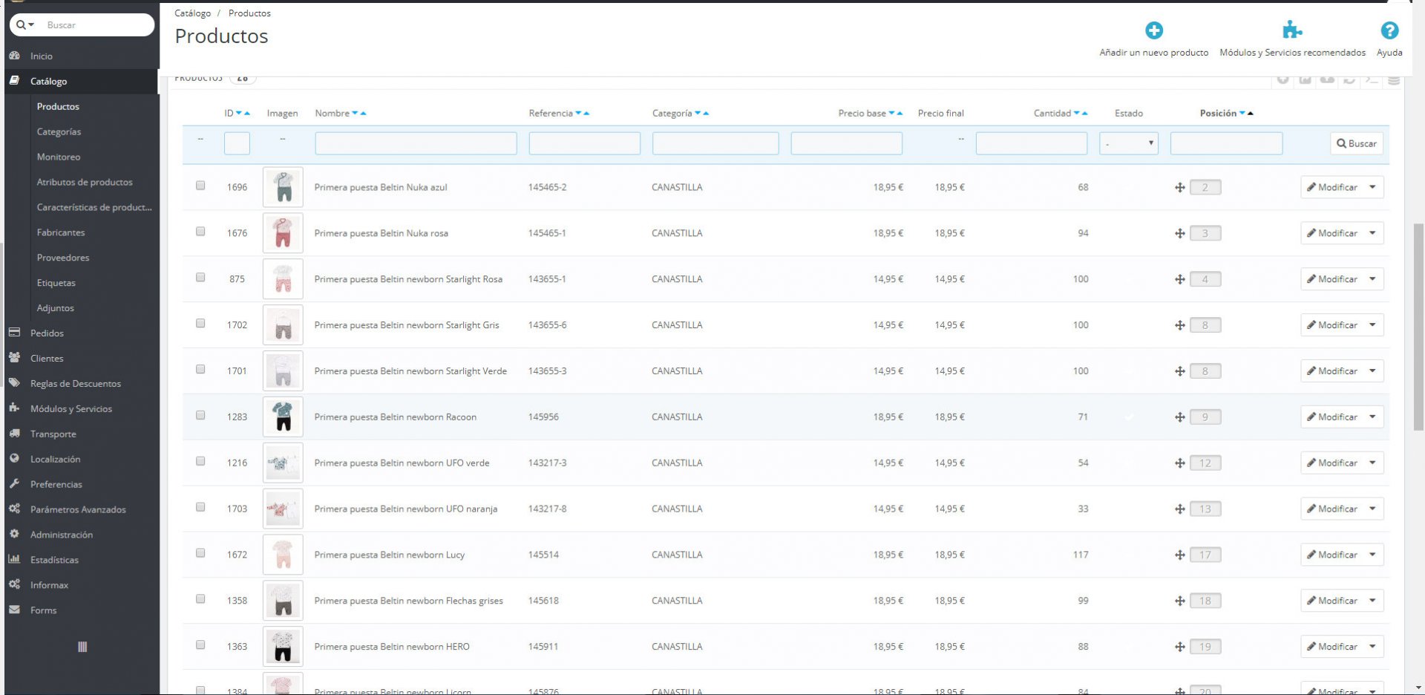Open search type dropdown in sidebar search

pos(25,25)
